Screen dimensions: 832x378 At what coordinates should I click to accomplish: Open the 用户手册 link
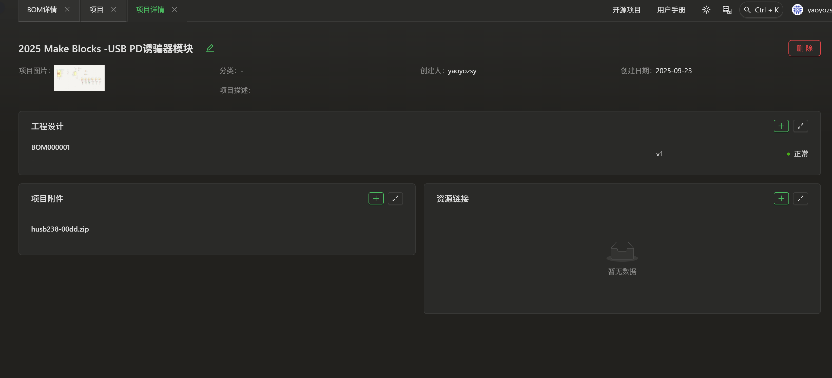click(x=671, y=10)
